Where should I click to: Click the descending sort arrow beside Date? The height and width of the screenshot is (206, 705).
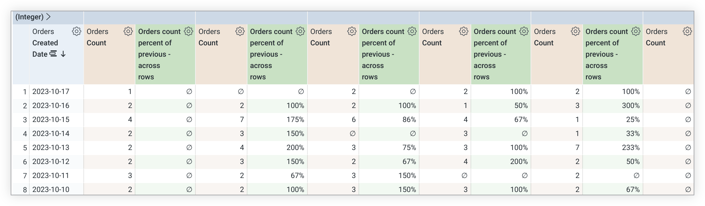tap(63, 54)
